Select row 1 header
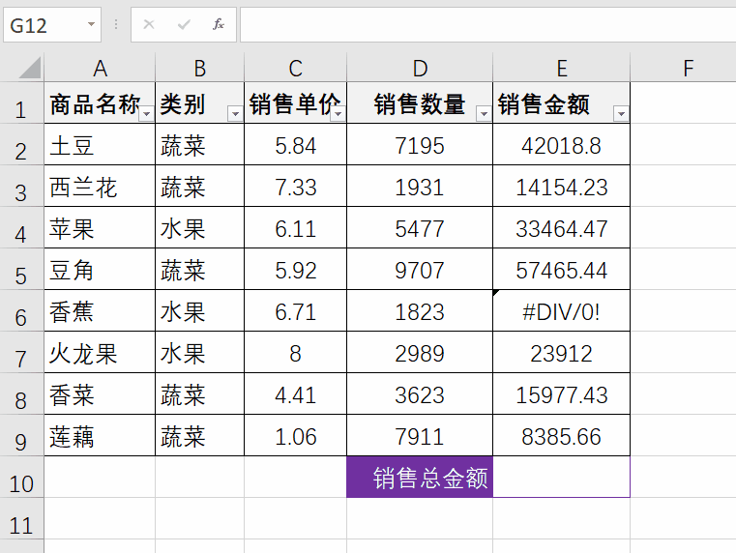The height and width of the screenshot is (553, 736). click(x=21, y=103)
